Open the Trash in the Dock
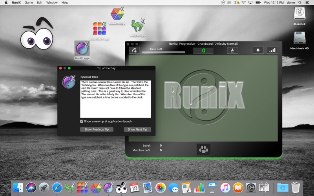The image size is (314, 196). tap(296, 187)
